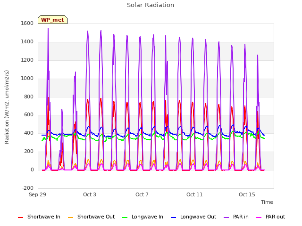Click the Radiation y-axis title
302x226 pixels.
(7, 107)
